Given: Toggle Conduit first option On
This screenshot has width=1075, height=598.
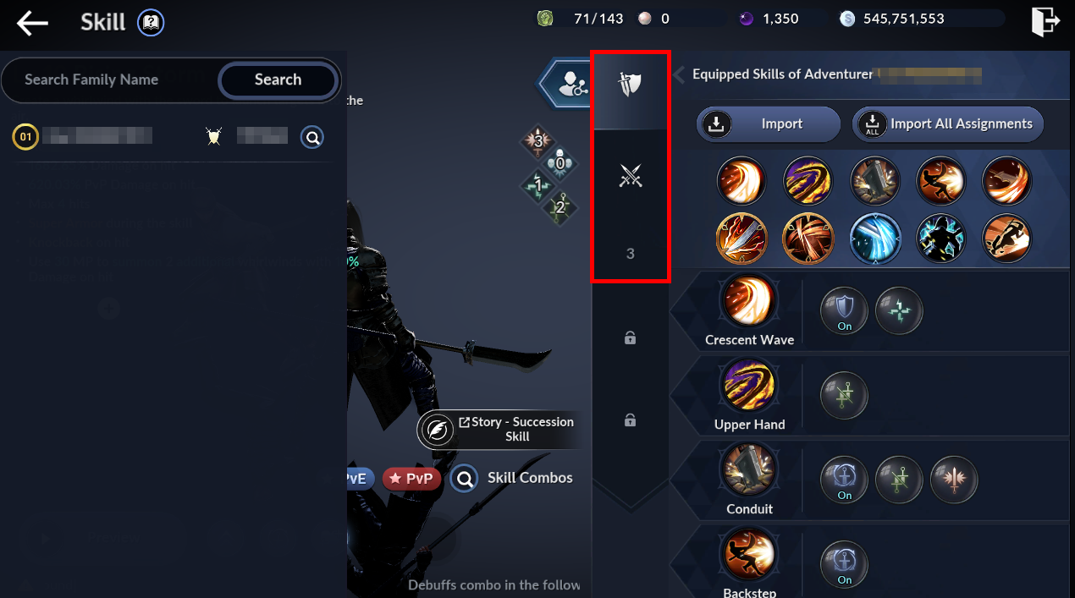Looking at the screenshot, I should click(x=844, y=480).
